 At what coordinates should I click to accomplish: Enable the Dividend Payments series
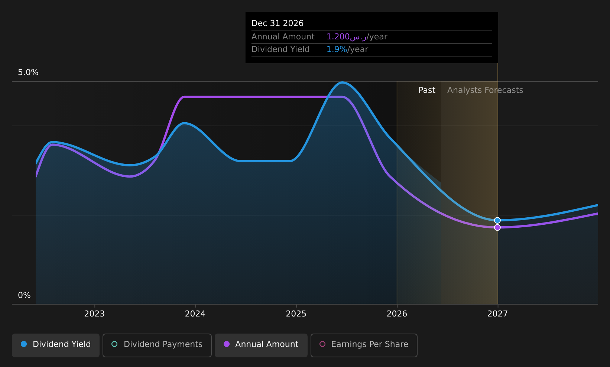click(157, 345)
